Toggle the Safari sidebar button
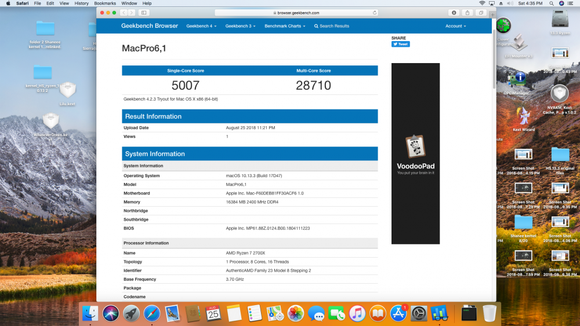The image size is (580, 326). click(x=144, y=13)
